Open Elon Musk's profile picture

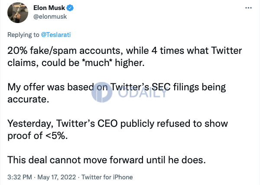coord(18,13)
